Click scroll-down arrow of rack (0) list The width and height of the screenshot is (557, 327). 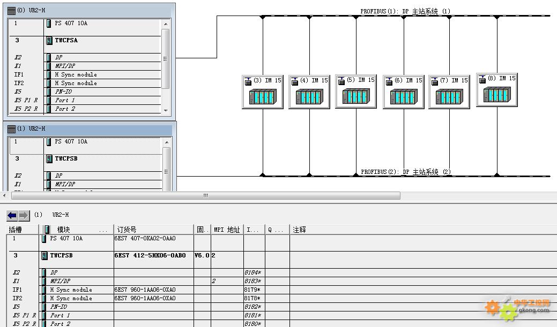tap(166, 111)
